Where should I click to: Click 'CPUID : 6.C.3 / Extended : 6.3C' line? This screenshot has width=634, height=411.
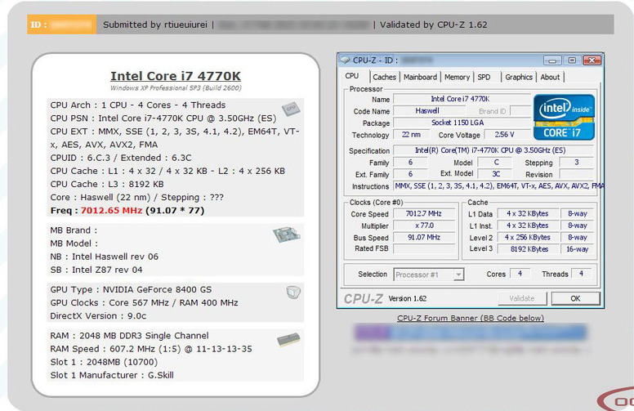121,158
